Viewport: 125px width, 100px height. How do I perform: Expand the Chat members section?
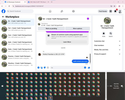tap(107, 45)
